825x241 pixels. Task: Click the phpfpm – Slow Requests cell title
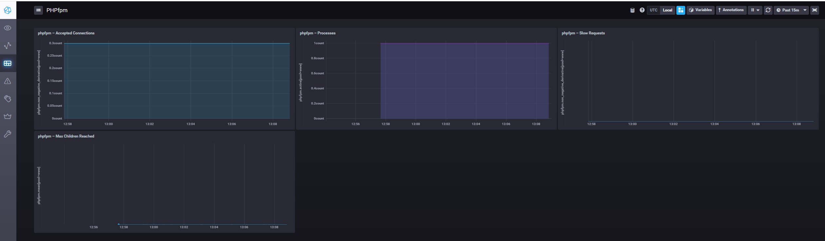[583, 33]
